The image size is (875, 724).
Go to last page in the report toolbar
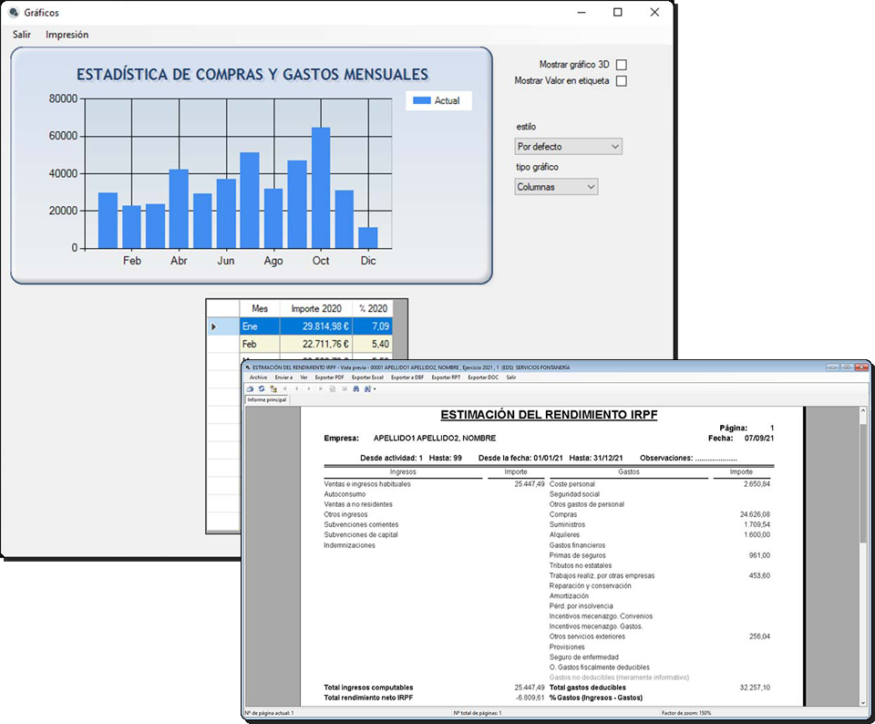pos(321,388)
